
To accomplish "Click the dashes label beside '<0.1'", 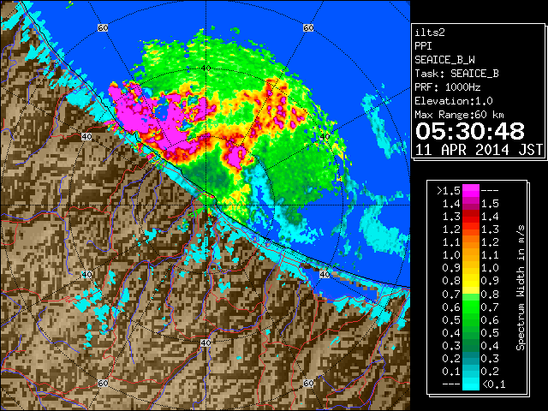I will 451,384.
